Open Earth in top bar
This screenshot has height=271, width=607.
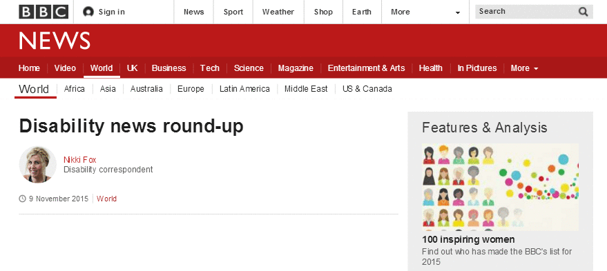click(362, 12)
